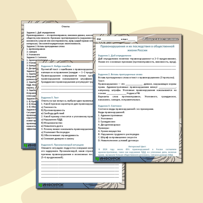Image resolution: width=203 pixels, height=203 pixels.
Task: Click the класс blank field
Action: (131, 39)
